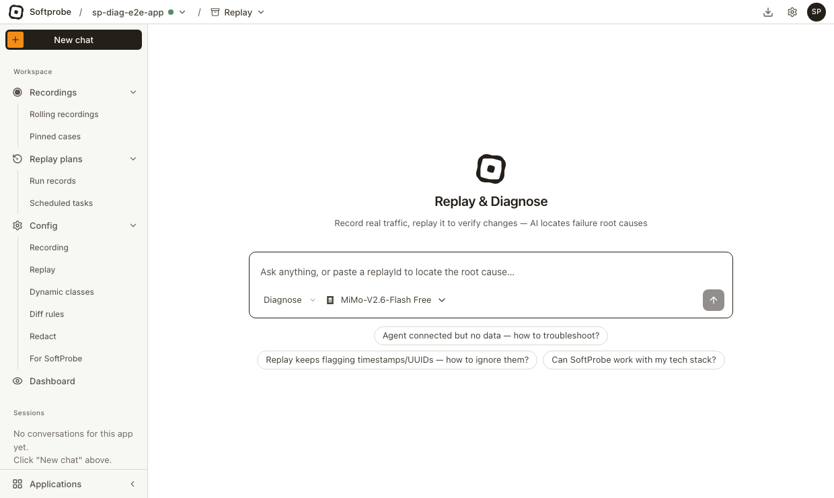Select 'Can SoftProbe work with my tech stack?'

coord(634,360)
